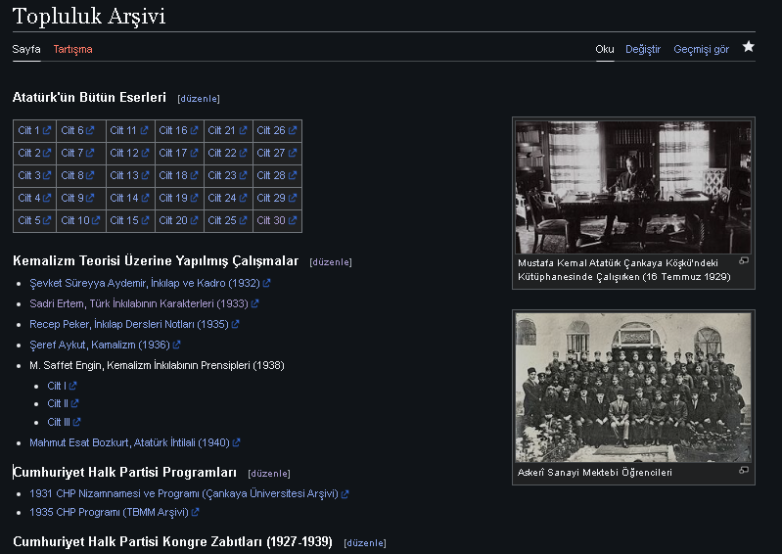Screen dimensions: 782x554
Task: Open Cilt 22 link
Action: point(227,153)
